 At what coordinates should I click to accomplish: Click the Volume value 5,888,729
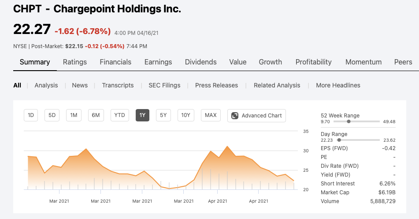tap(383, 201)
